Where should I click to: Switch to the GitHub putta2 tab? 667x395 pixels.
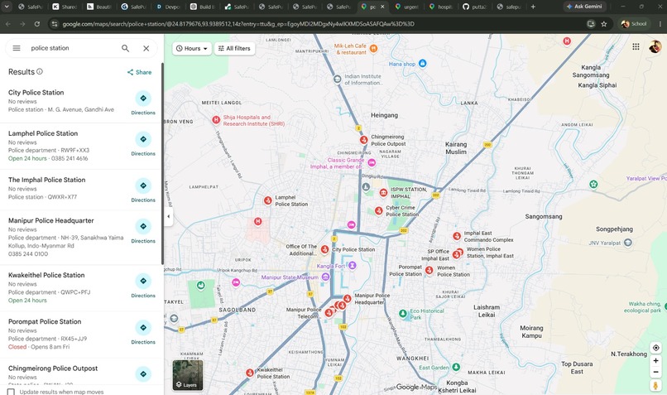pyautogui.click(x=474, y=7)
